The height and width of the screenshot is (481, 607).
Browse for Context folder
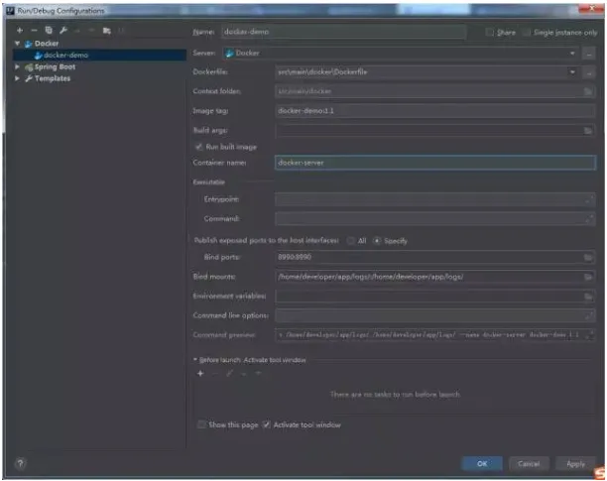tap(588, 91)
